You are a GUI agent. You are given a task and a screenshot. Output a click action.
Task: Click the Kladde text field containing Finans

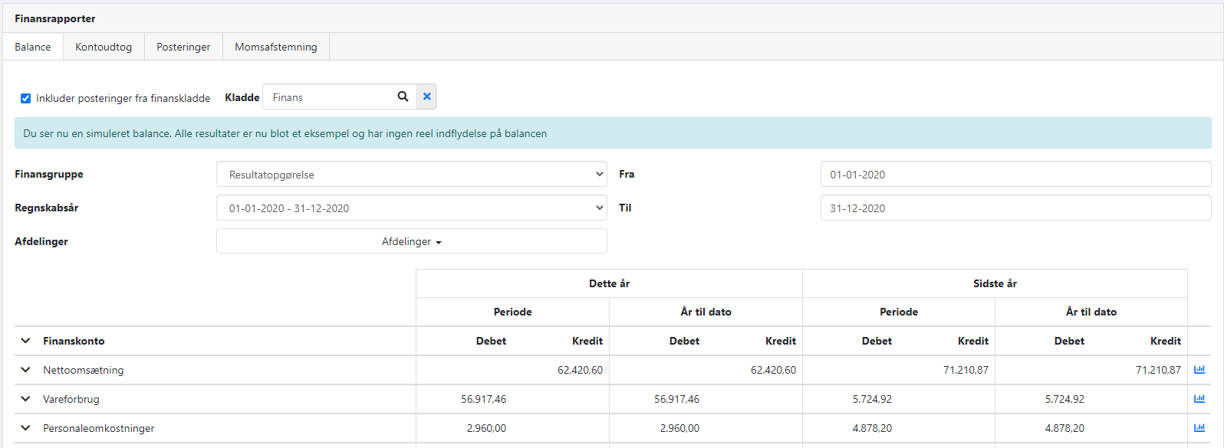pyautogui.click(x=330, y=97)
